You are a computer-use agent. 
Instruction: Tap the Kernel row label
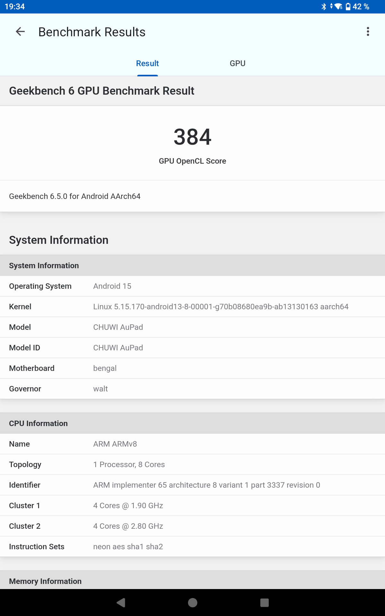tap(20, 307)
